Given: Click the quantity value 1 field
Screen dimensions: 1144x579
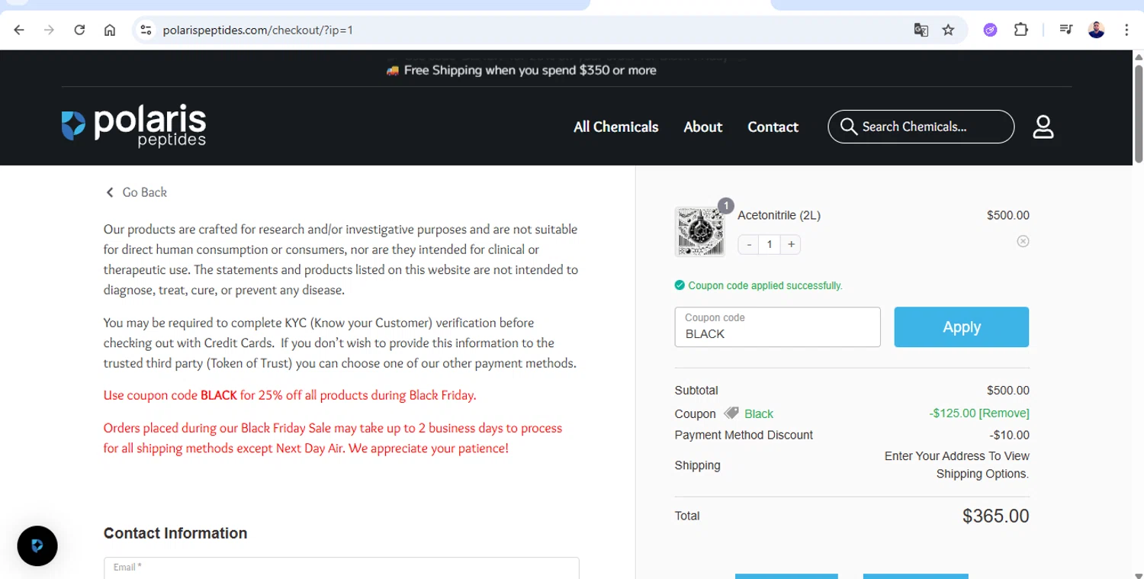Looking at the screenshot, I should click(770, 244).
